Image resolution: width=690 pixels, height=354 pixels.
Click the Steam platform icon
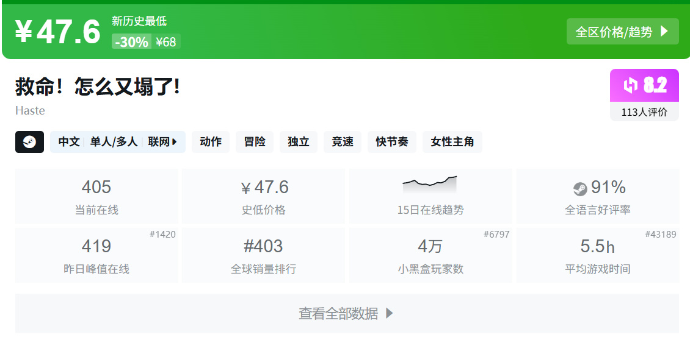[29, 142]
